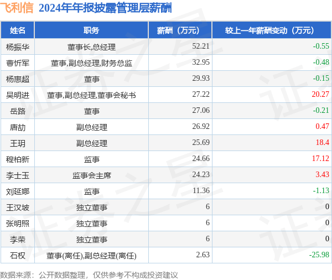
Task: Select the name cell 岳路
Action: (x=18, y=111)
